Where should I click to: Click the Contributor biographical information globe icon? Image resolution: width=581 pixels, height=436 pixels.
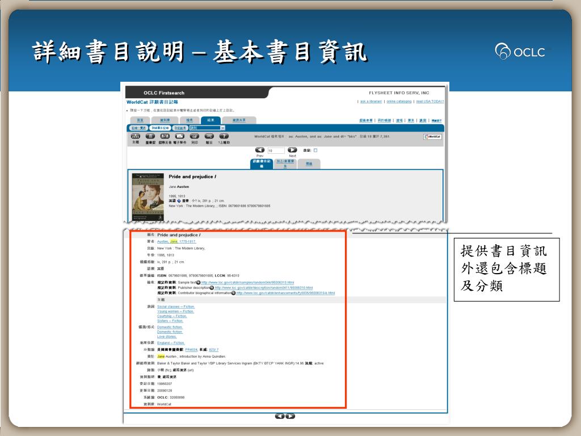(233, 293)
